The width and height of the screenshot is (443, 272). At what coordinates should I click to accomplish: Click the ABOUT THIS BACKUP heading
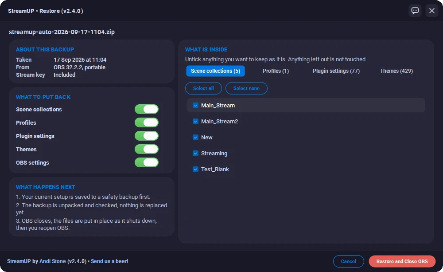click(45, 50)
